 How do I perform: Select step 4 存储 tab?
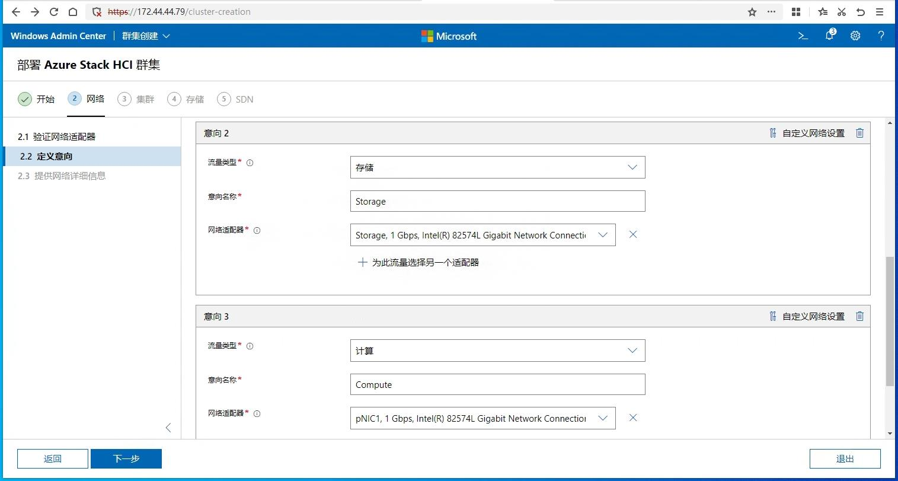pyautogui.click(x=186, y=99)
